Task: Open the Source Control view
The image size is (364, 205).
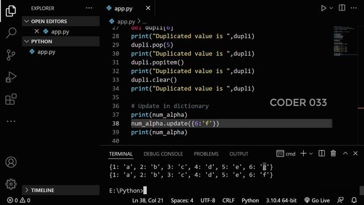Action: (x=11, y=55)
